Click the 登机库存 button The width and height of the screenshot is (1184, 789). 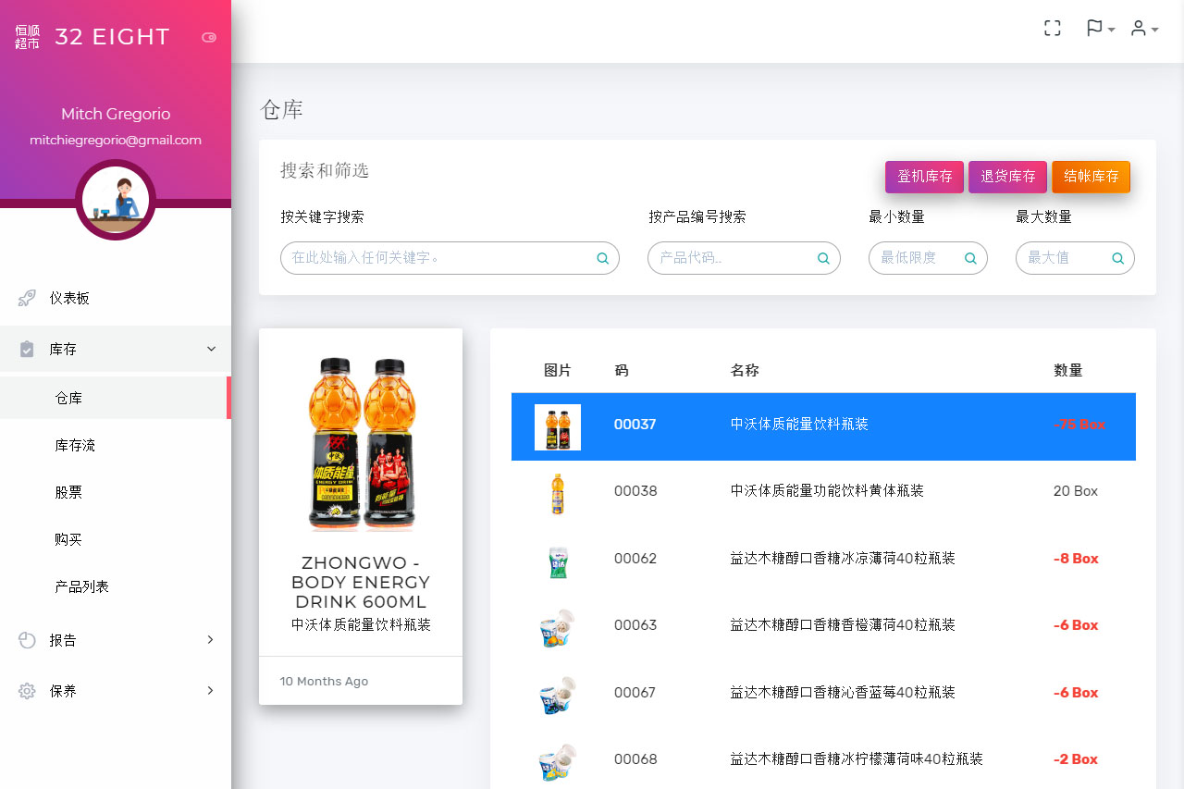pyautogui.click(x=924, y=177)
